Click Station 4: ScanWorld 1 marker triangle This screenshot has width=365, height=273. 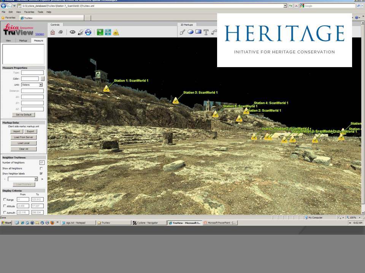click(x=246, y=111)
